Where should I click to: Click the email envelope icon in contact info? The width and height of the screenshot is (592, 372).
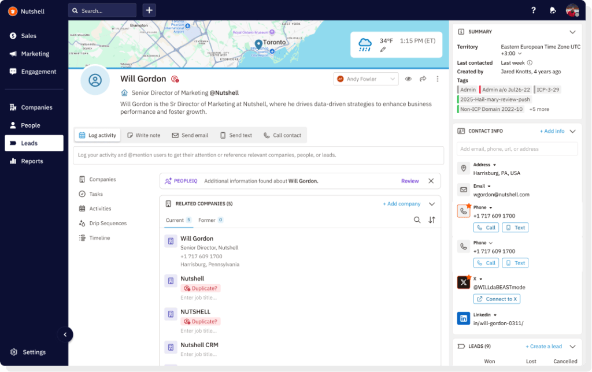(464, 190)
